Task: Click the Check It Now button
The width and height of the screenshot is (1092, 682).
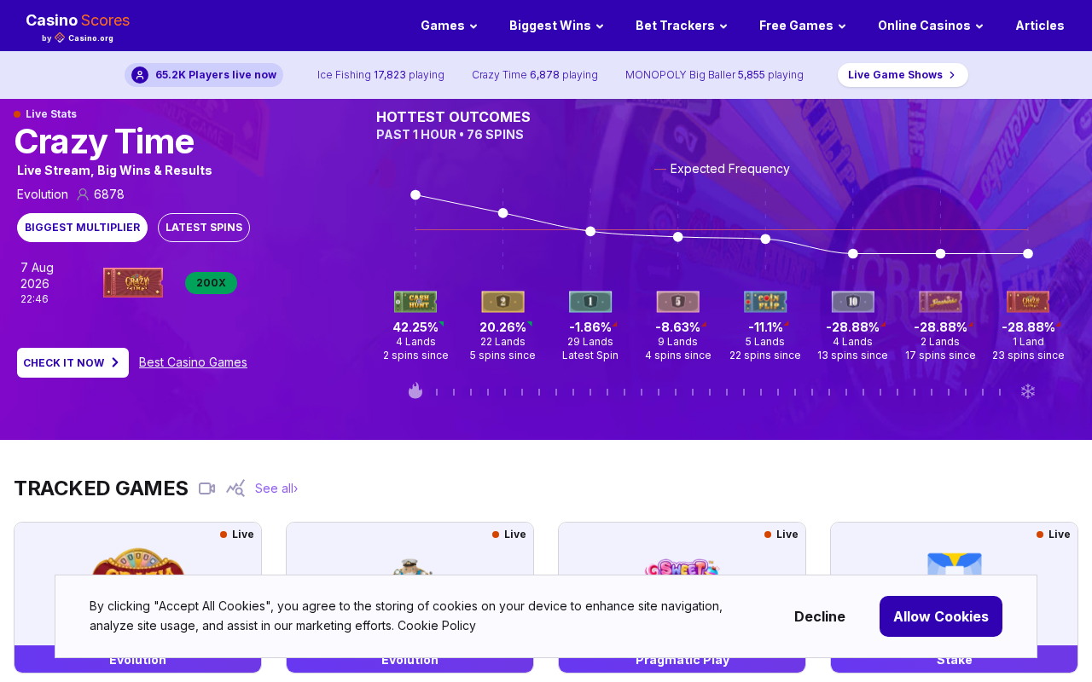Action: coord(73,363)
